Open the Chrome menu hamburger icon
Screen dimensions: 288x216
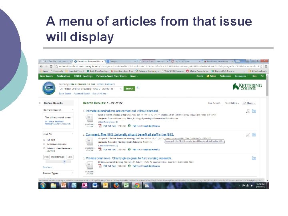point(266,66)
